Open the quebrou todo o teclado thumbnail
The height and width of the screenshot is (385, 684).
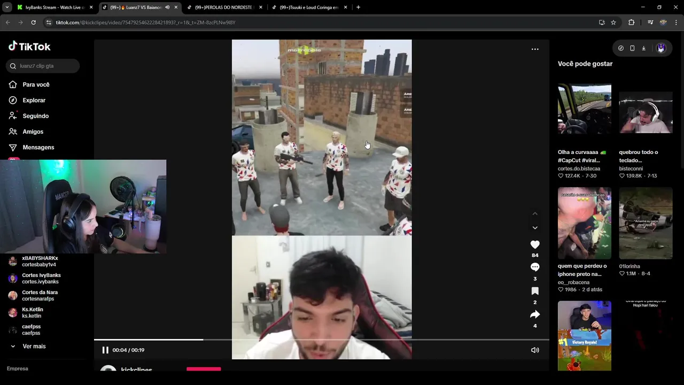point(646,112)
